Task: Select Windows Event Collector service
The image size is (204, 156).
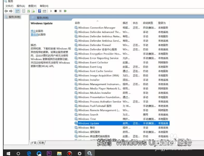Action: tap(122, 63)
